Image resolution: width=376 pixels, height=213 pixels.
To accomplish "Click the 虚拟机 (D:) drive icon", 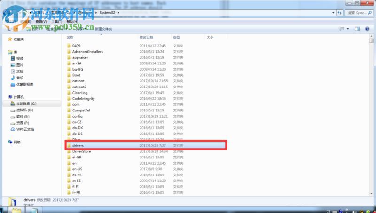I will [13, 110].
